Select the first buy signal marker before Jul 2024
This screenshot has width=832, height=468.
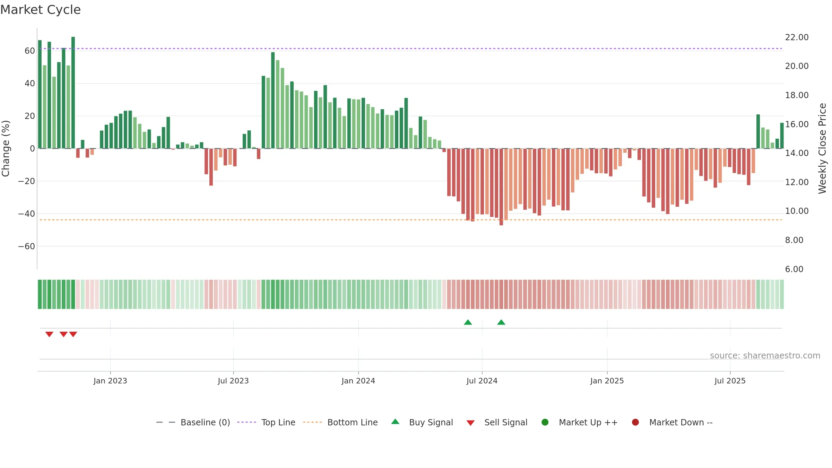click(468, 322)
